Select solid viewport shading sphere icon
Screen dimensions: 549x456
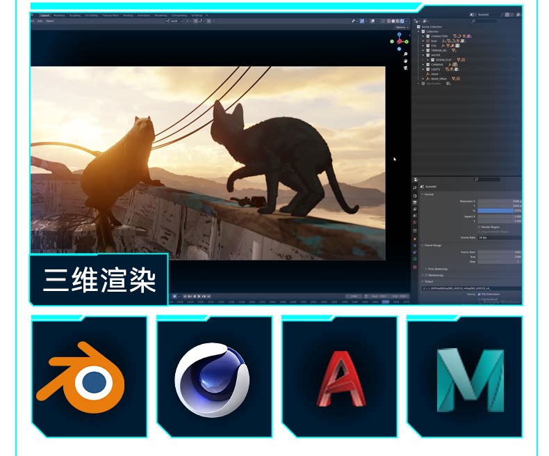pos(393,21)
